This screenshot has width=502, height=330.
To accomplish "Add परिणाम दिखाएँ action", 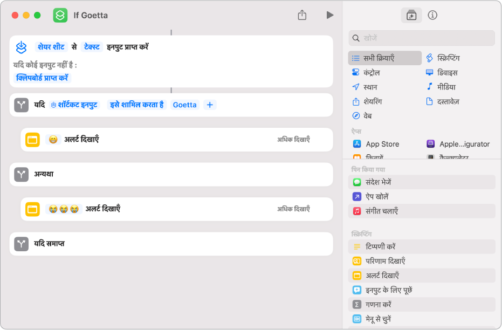I will pyautogui.click(x=422, y=261).
